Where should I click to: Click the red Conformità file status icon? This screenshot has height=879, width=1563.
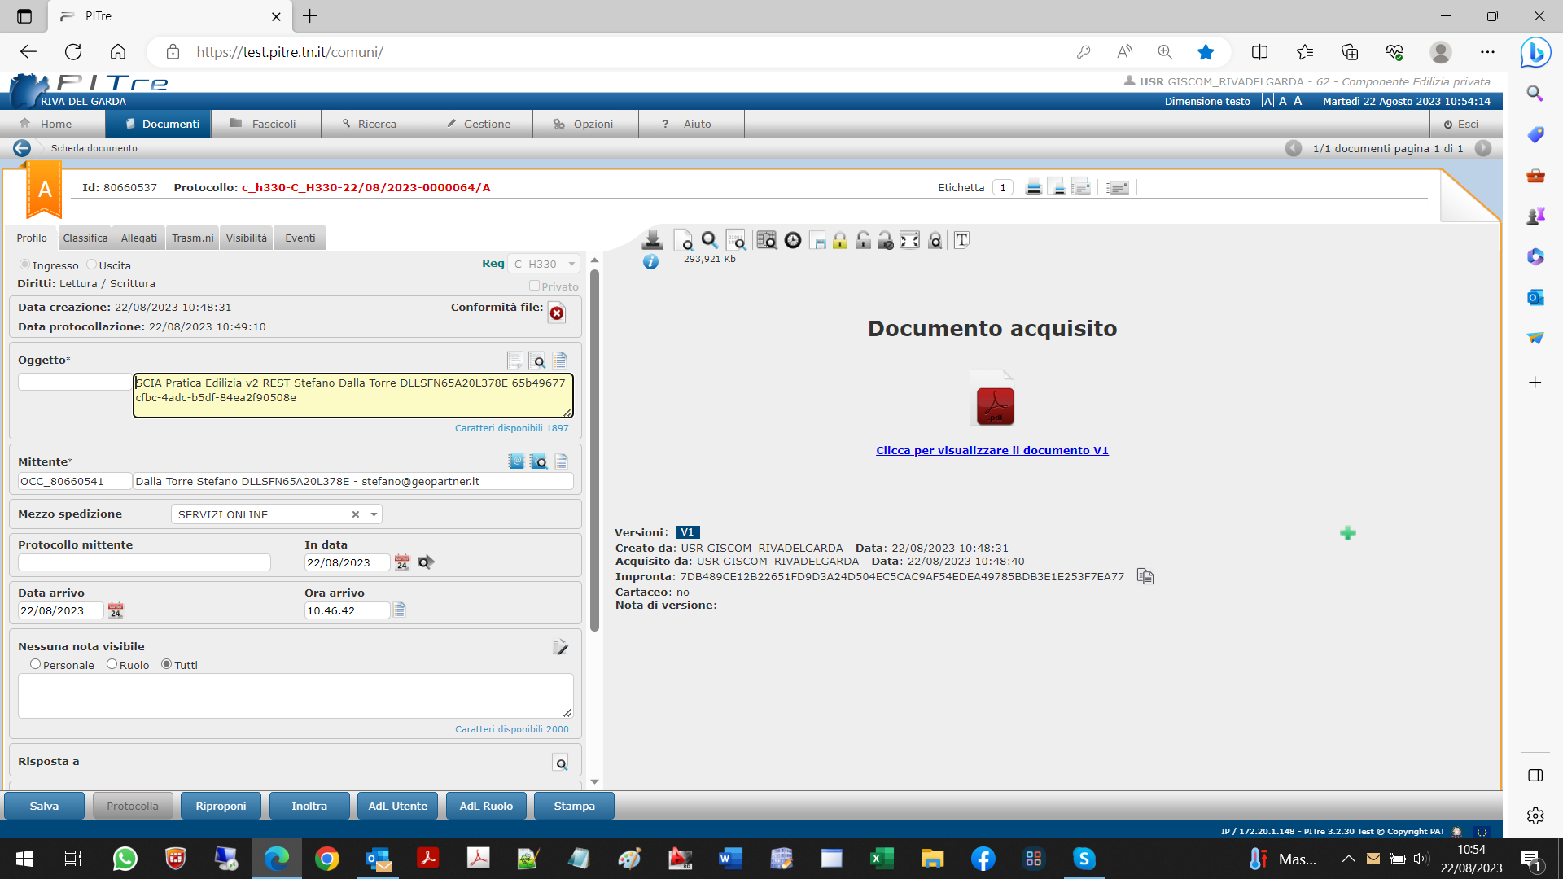[x=557, y=313]
